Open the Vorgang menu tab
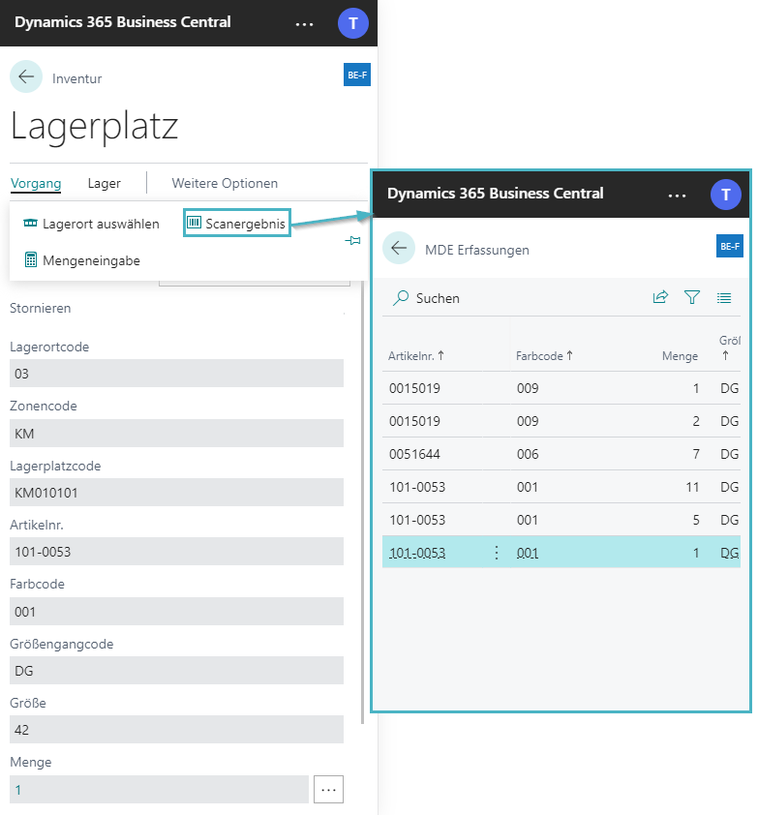This screenshot has width=758, height=815. point(36,183)
